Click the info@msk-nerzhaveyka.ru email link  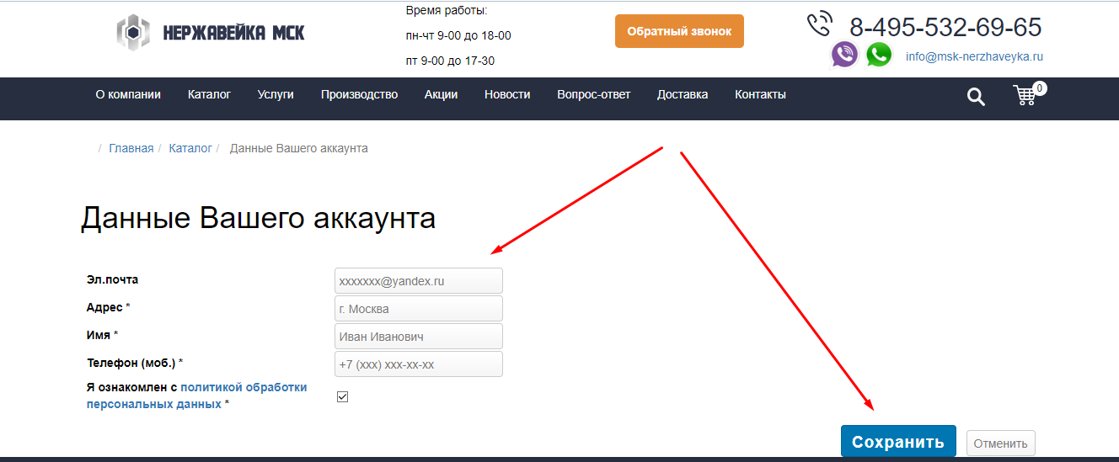974,57
